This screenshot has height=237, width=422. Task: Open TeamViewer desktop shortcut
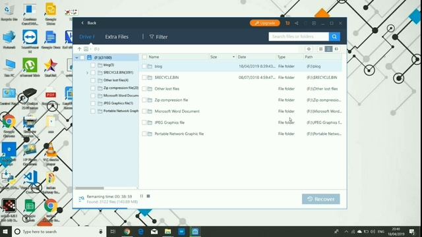click(30, 41)
